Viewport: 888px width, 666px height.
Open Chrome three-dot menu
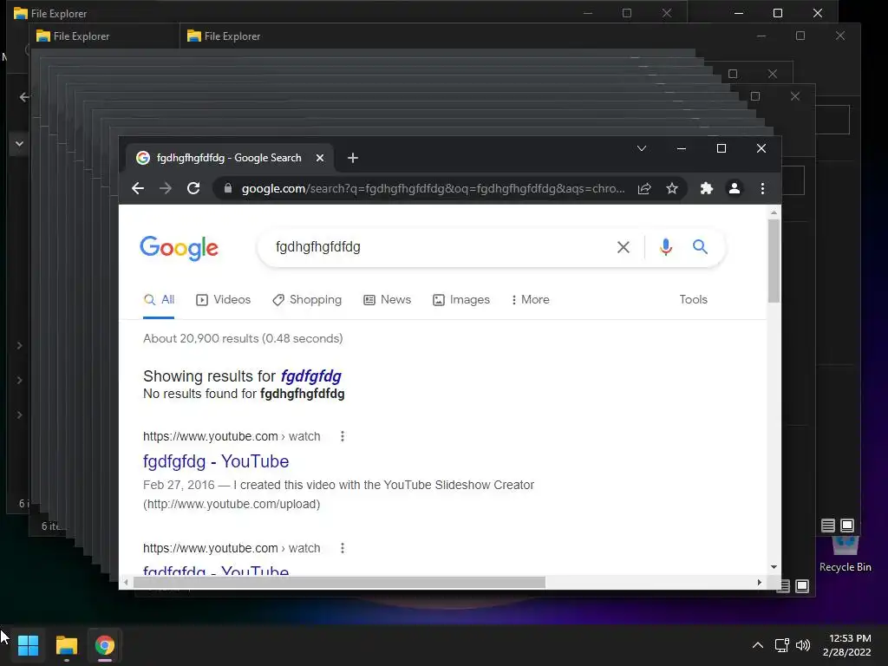coord(762,188)
